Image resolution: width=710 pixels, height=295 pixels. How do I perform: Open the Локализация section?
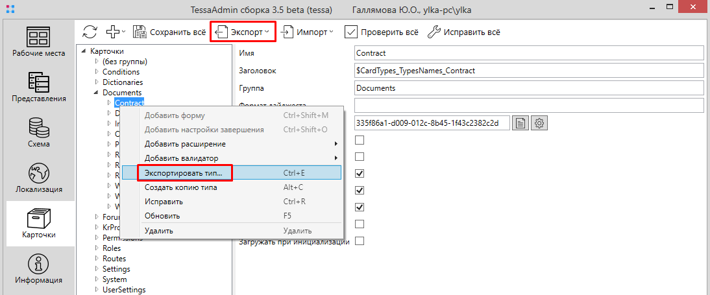coord(39,178)
